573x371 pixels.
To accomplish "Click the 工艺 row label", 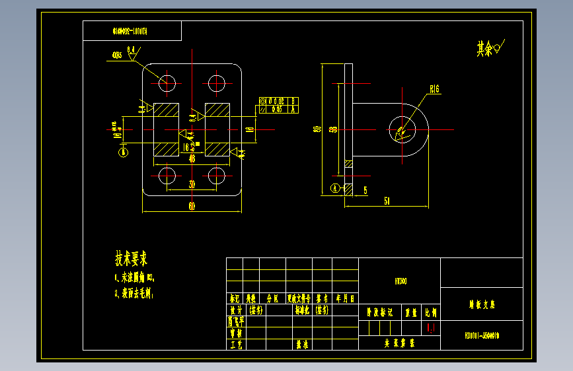I will 236,345.
